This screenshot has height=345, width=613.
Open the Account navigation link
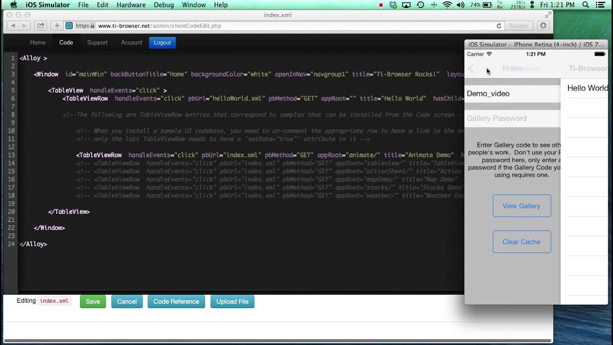pos(132,43)
